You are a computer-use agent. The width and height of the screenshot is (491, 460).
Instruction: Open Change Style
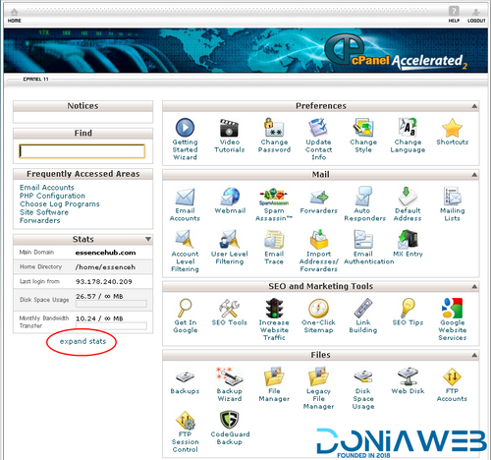363,136
